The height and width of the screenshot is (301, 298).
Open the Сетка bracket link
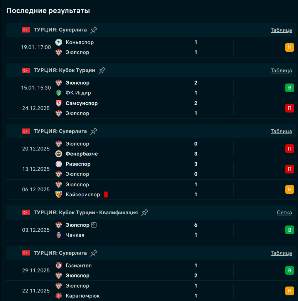pos(284,213)
